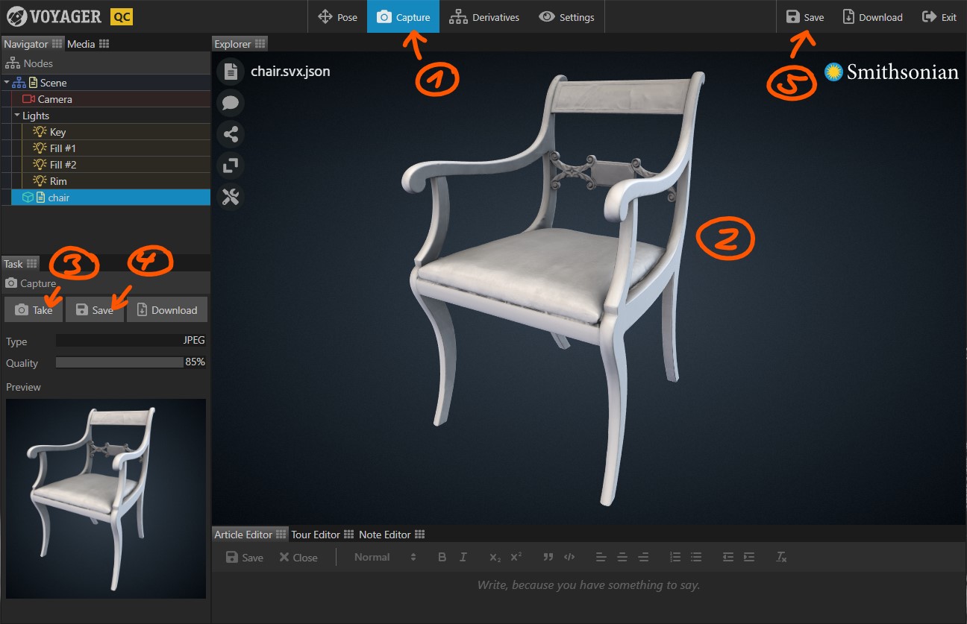Click the blockquote icon in Article Editor

[548, 557]
